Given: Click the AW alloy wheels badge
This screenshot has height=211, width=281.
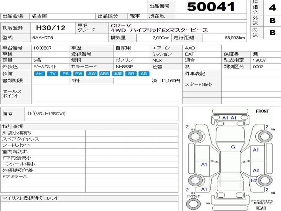Looking at the screenshot, I should point(92,73).
